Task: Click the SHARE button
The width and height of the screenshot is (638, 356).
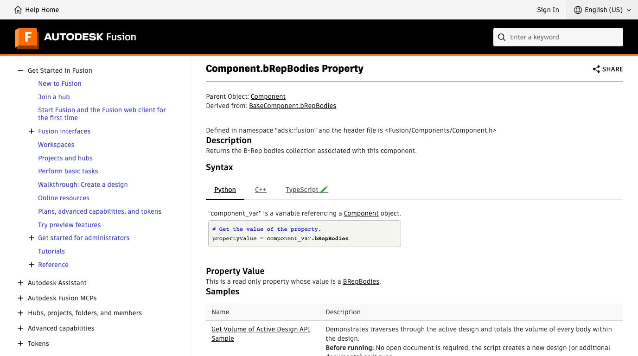Action: tap(608, 69)
